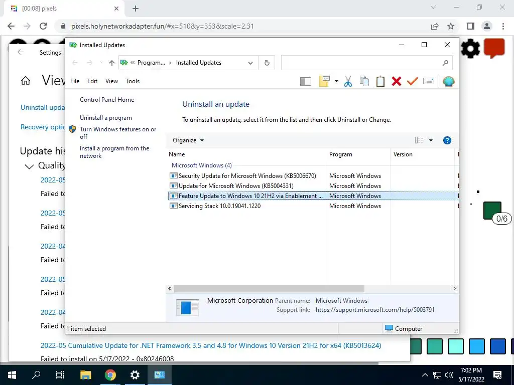Open Chrome three-dot menu
Screen dimensions: 514x385
coord(503,26)
